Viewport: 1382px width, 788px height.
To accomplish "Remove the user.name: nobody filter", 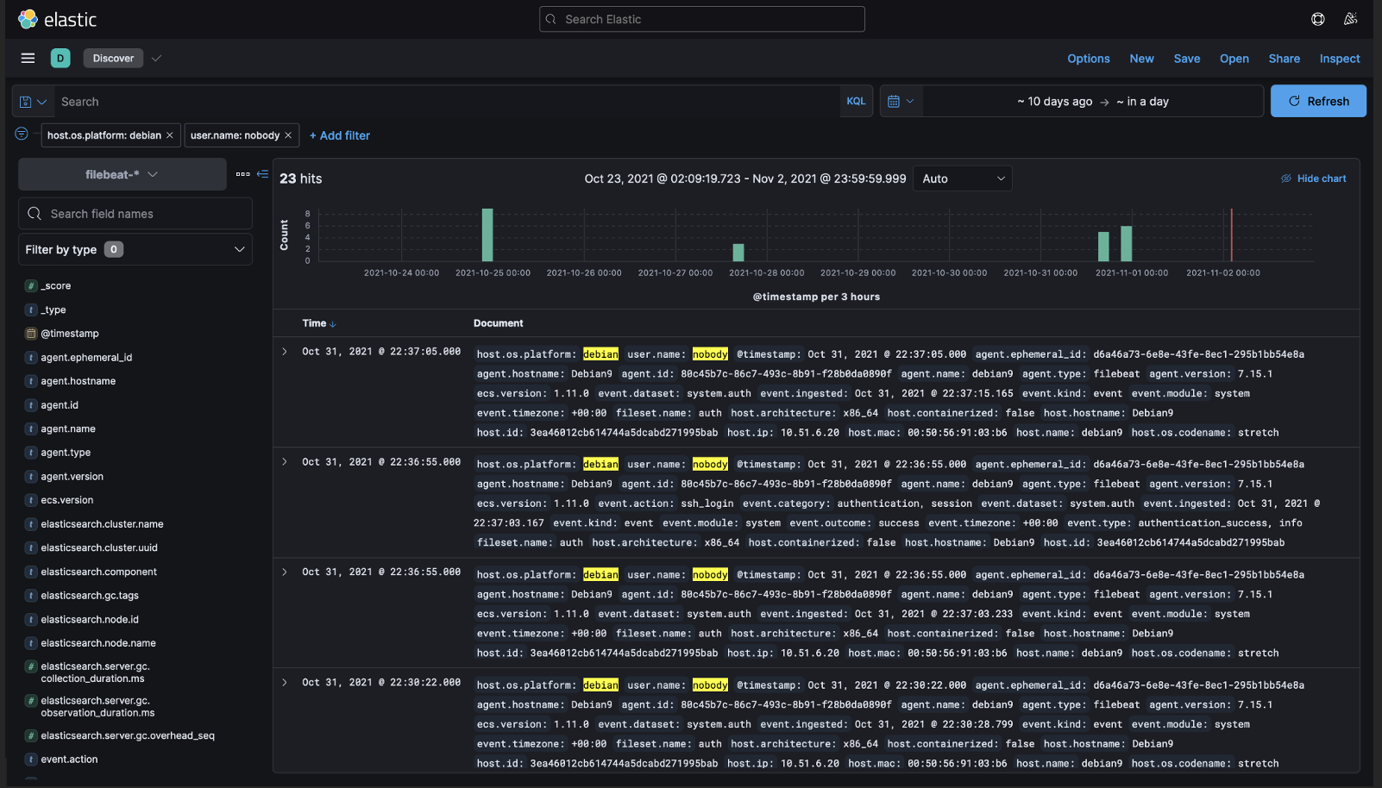I will [x=288, y=135].
